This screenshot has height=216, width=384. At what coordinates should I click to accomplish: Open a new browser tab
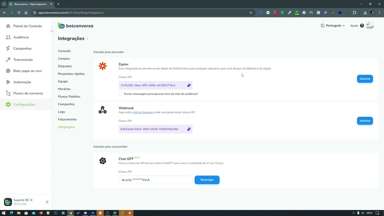(58, 4)
